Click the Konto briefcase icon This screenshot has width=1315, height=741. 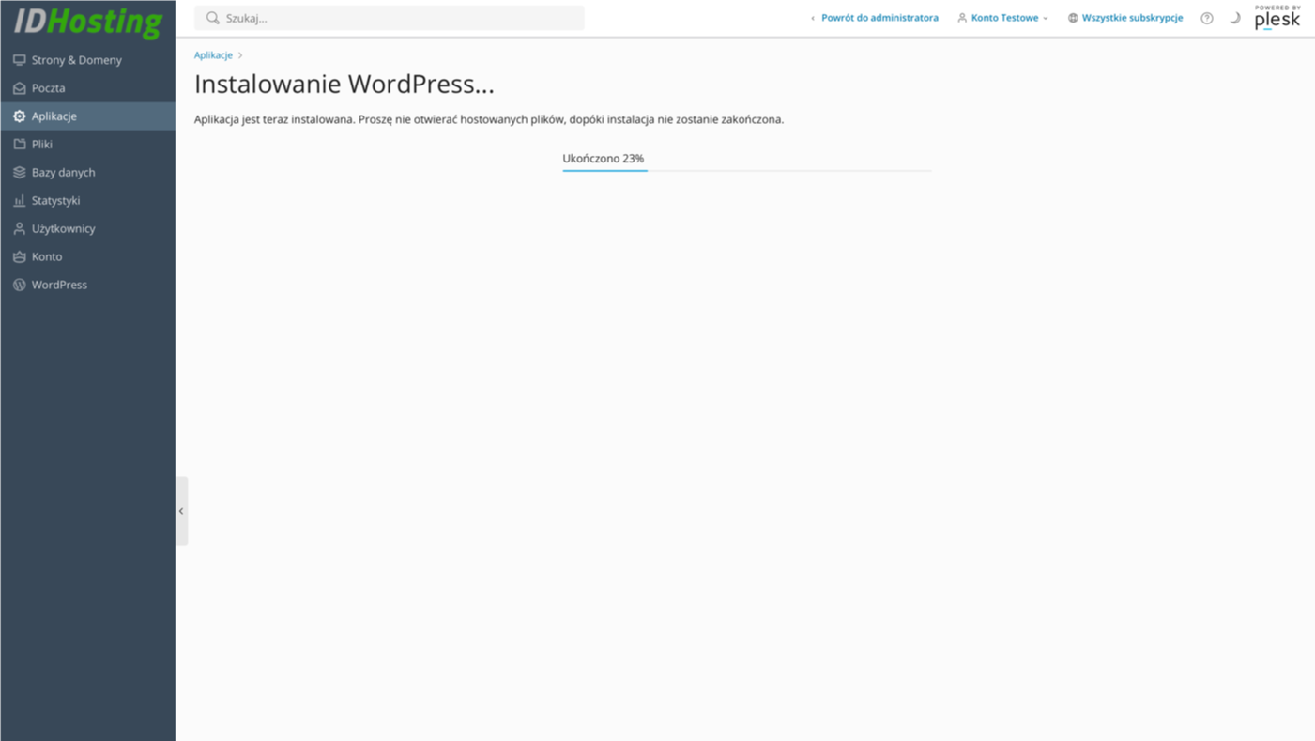pos(19,257)
